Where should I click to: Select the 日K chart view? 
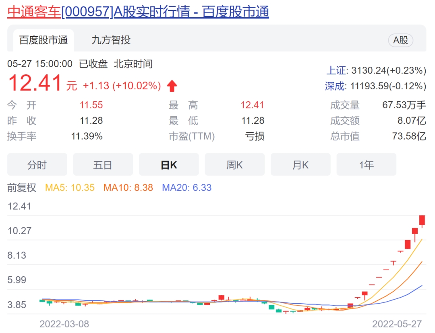click(x=169, y=165)
